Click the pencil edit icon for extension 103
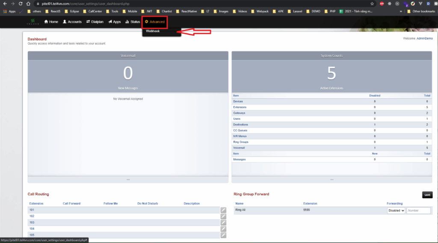Screen dimensions: 438x243 (x=223, y=222)
